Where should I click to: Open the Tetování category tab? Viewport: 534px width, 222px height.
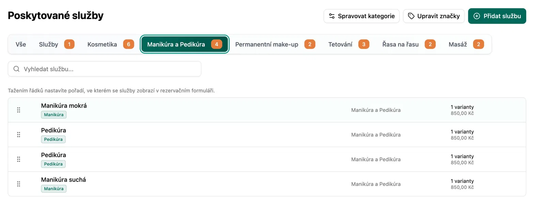point(348,44)
